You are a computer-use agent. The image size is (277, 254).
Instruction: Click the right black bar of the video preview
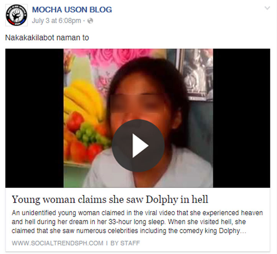[241, 118]
